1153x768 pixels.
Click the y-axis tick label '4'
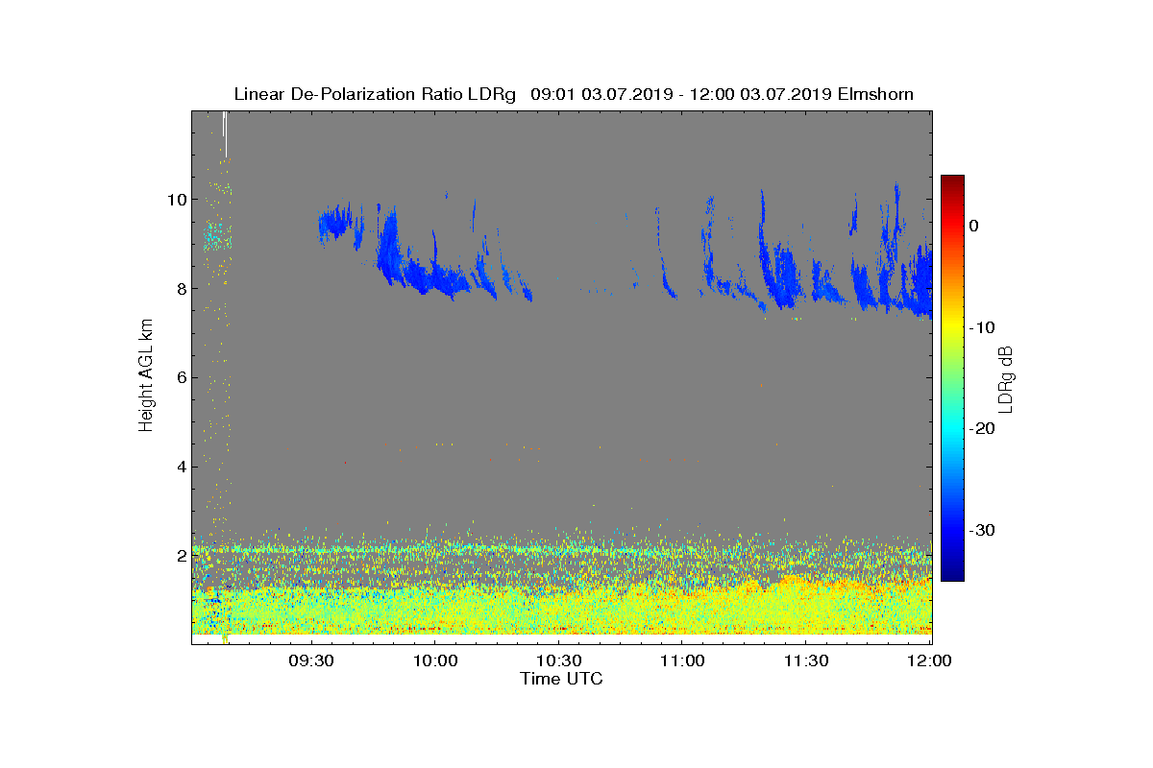[x=181, y=468]
